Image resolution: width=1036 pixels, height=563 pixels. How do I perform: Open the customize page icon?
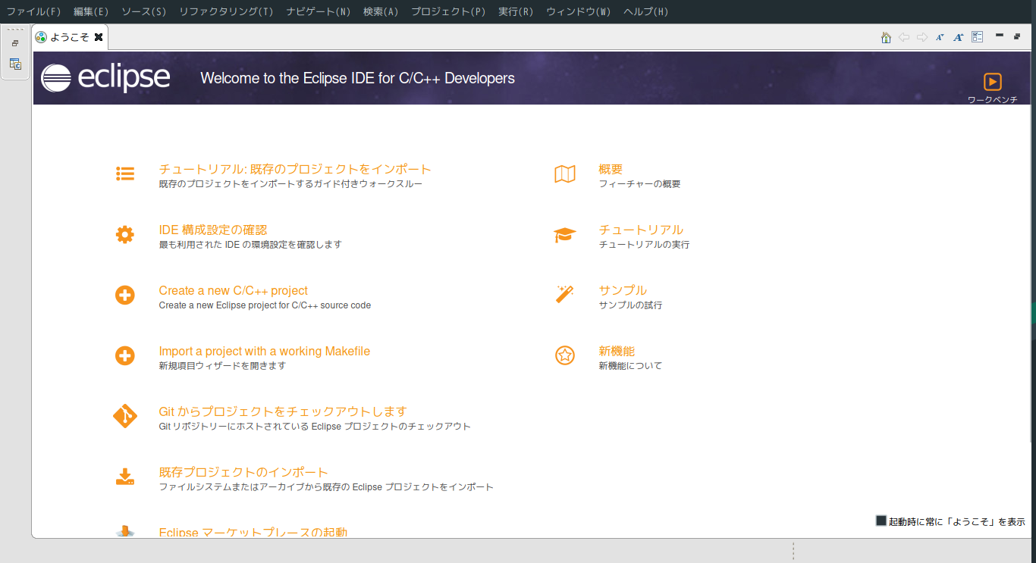tap(978, 36)
